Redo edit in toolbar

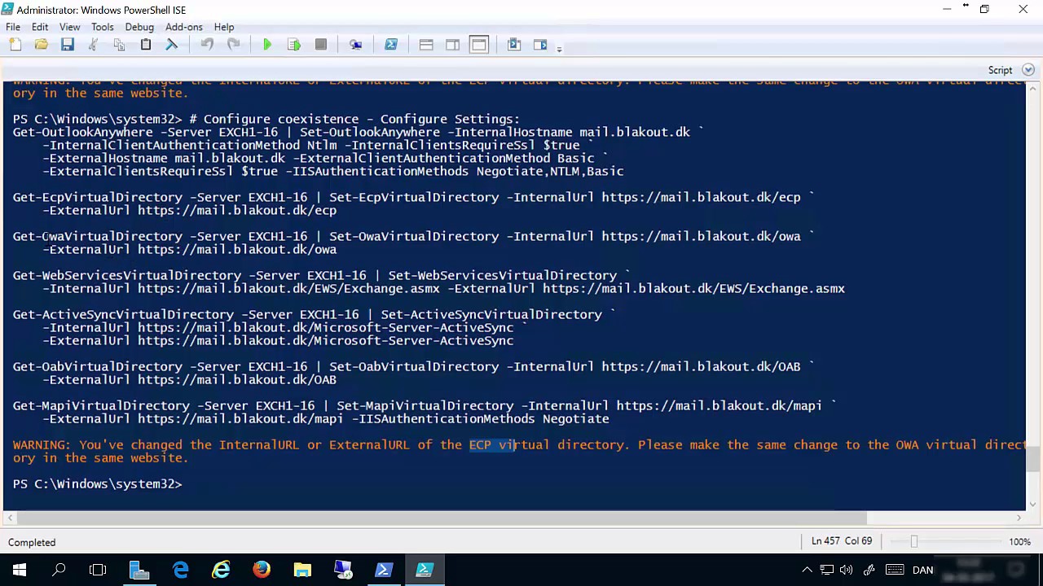(x=234, y=45)
